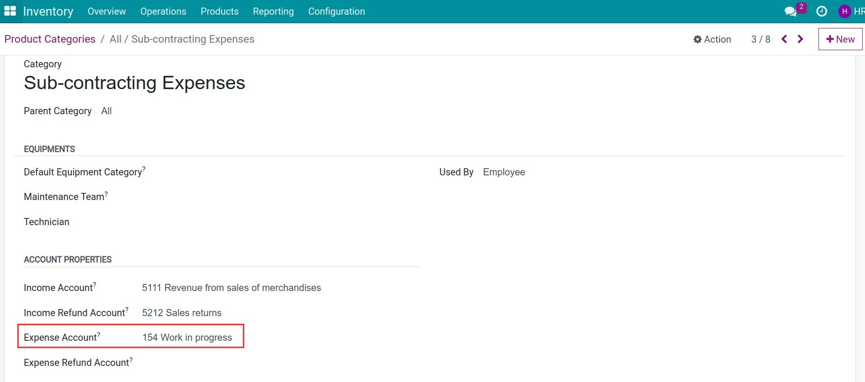Select Income Refund Account 5212 Sales returns
Viewport: 865px width, 382px height.
182,313
